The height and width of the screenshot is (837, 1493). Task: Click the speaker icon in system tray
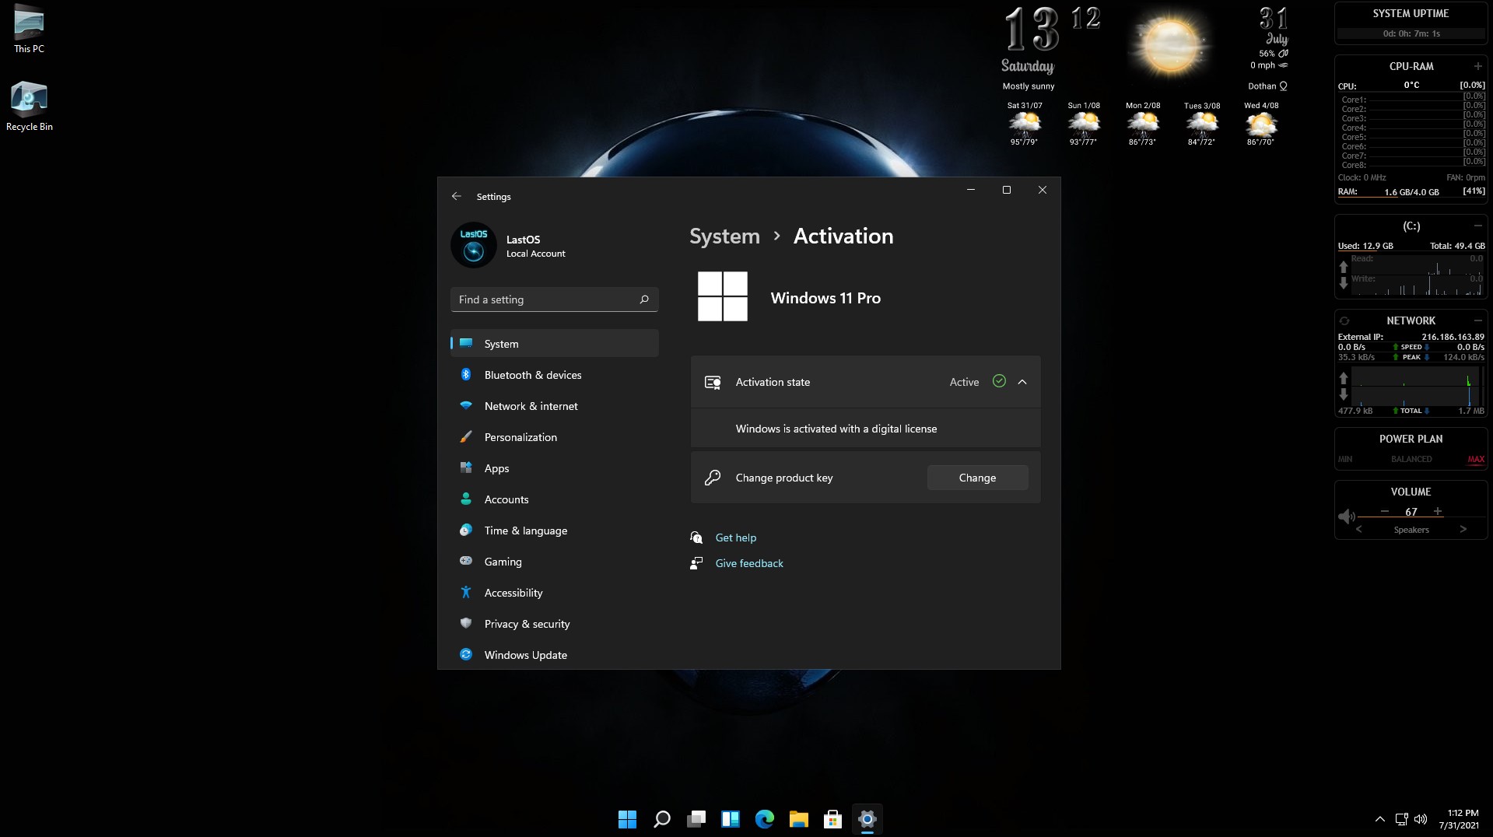1421,819
